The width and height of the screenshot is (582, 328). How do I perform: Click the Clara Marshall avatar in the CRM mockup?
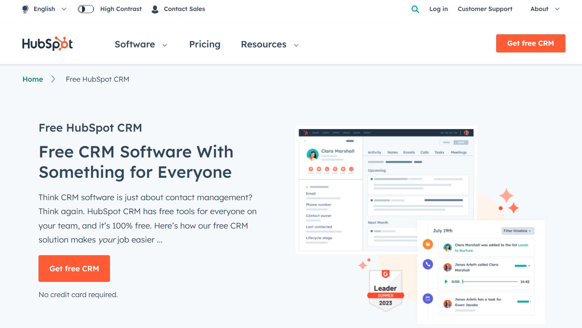tap(313, 155)
